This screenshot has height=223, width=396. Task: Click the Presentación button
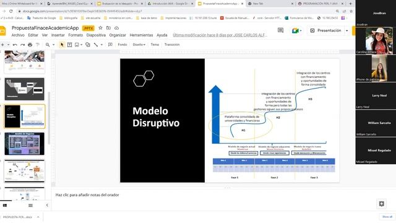coord(326,30)
